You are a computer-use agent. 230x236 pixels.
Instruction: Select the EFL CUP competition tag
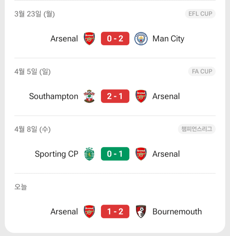tap(200, 14)
